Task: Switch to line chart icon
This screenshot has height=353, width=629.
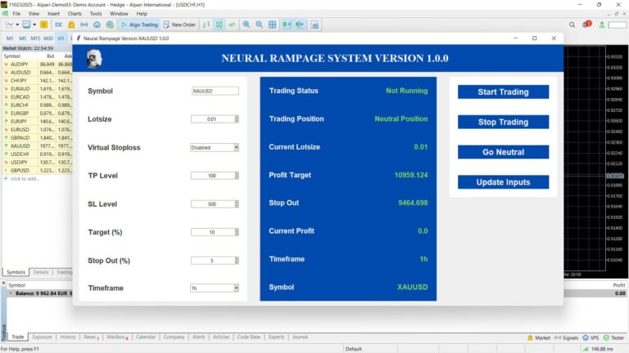Action: click(232, 25)
